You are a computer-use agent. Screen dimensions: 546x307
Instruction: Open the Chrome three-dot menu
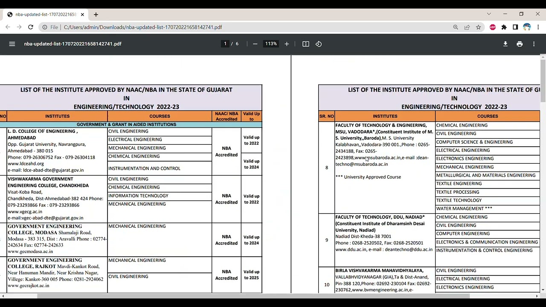tap(538, 27)
